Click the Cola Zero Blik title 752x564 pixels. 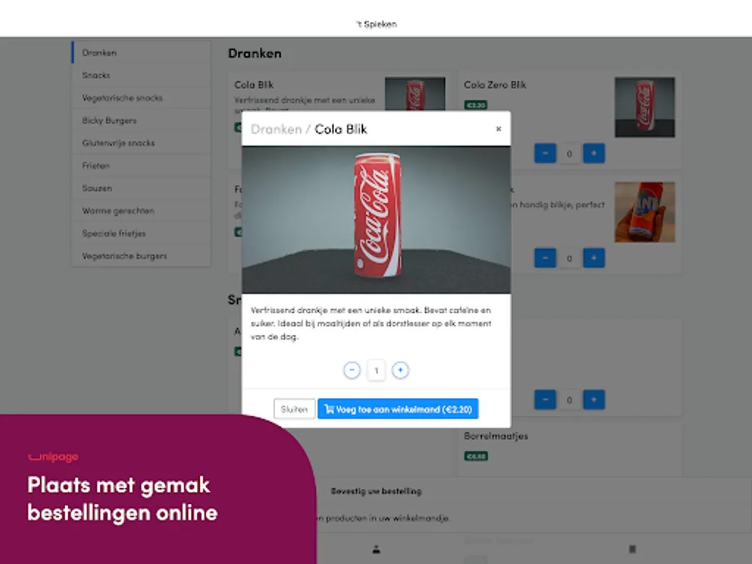(x=495, y=85)
